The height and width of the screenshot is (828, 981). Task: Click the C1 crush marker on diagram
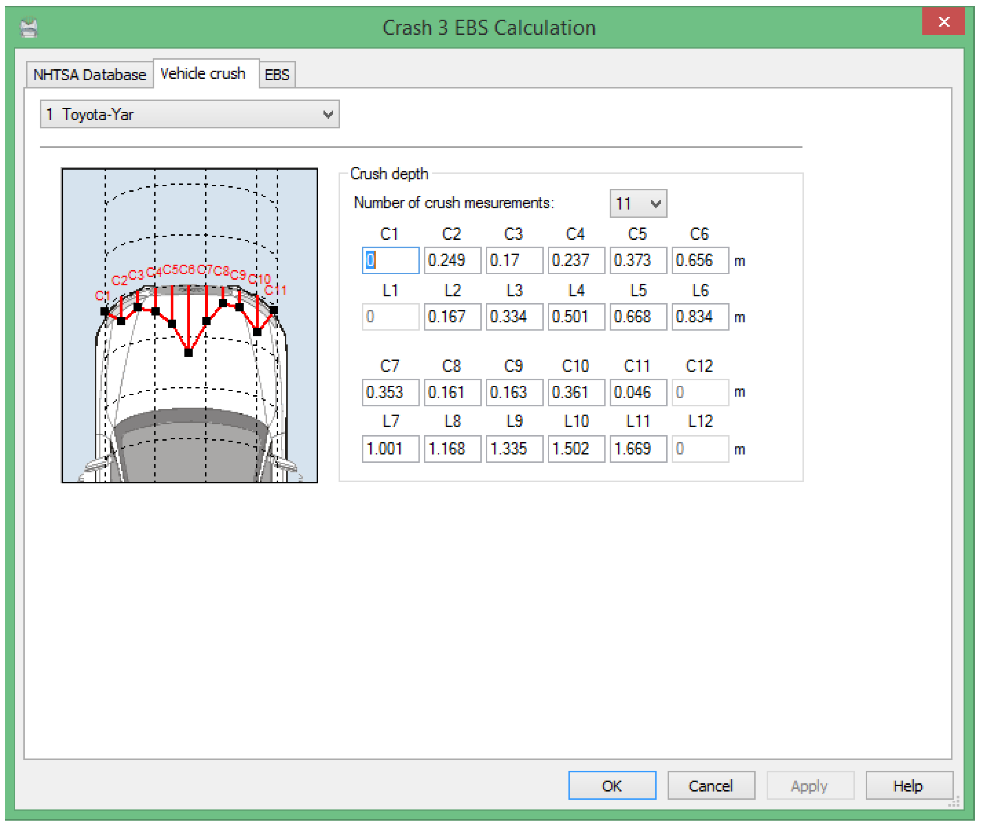(x=105, y=311)
